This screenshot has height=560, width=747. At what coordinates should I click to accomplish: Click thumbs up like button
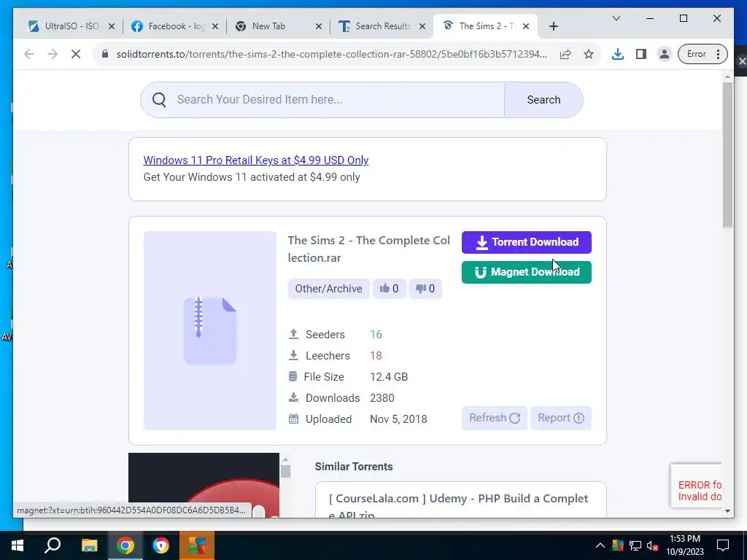(x=389, y=289)
